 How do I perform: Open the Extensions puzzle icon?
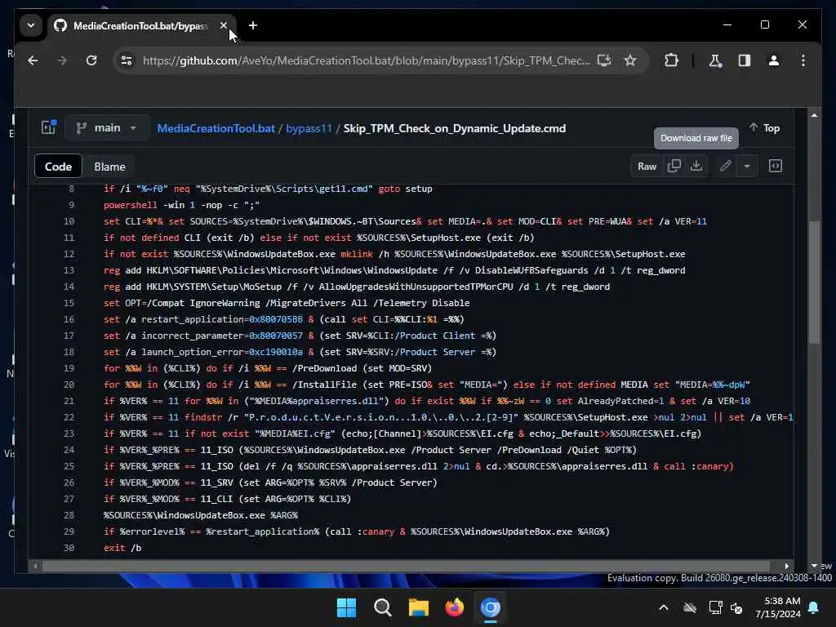(671, 60)
